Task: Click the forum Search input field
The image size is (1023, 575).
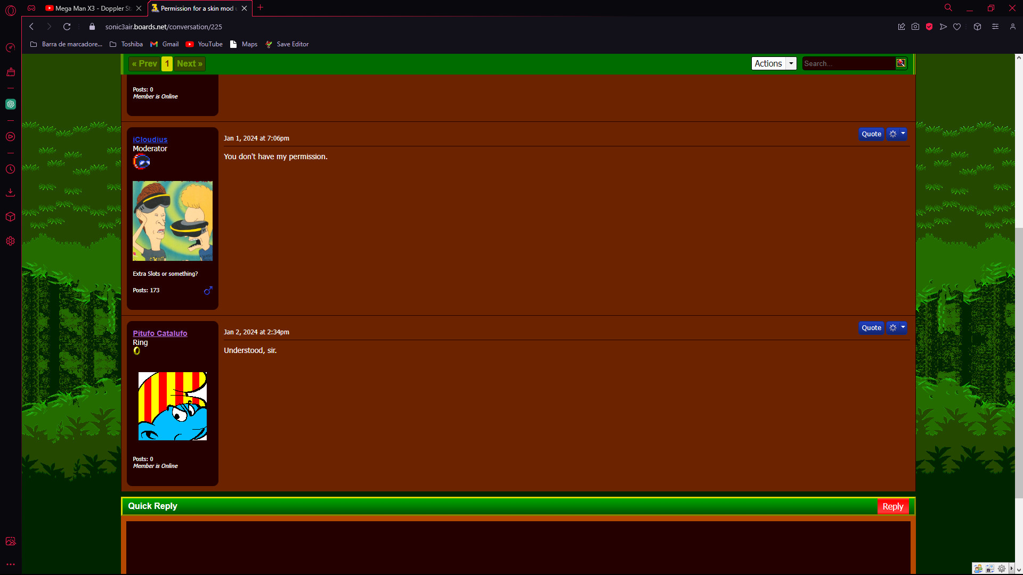Action: (x=848, y=63)
